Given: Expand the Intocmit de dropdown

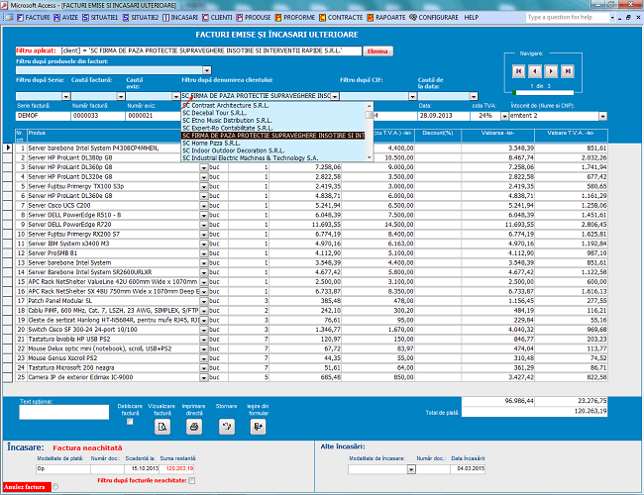Looking at the screenshot, I should [602, 116].
